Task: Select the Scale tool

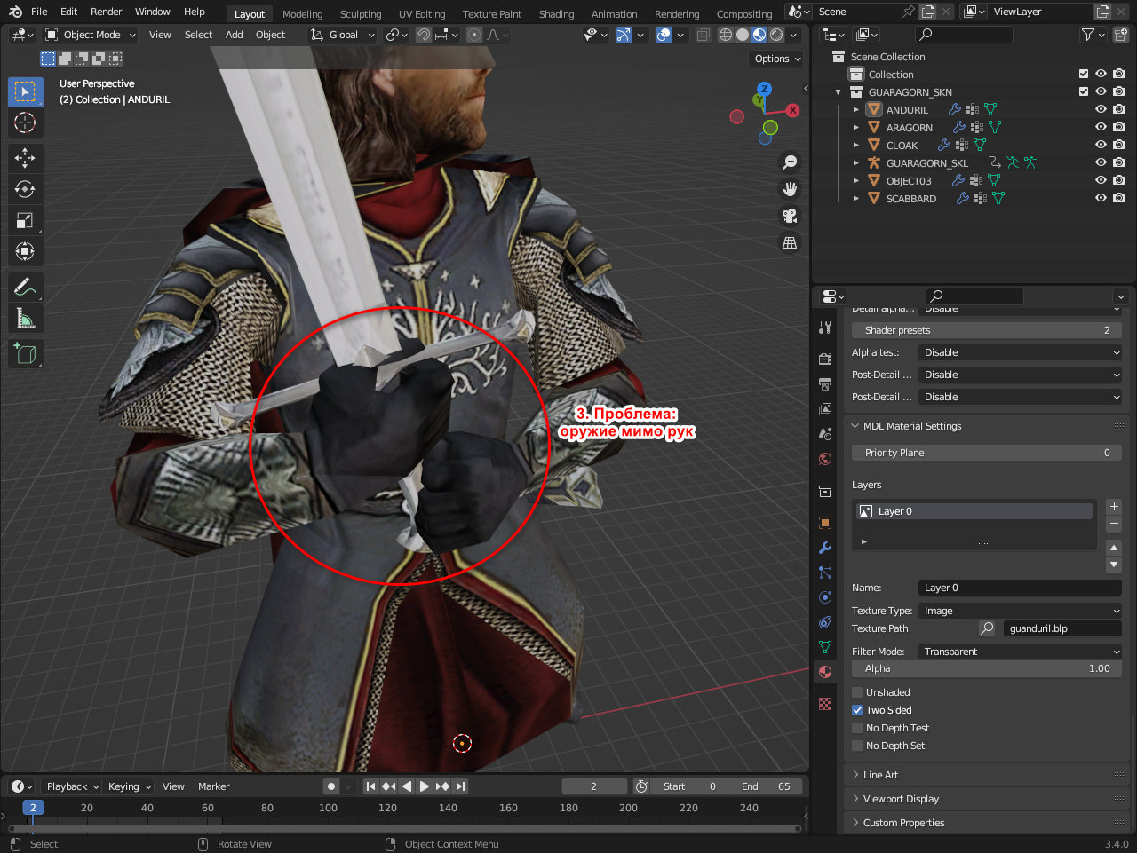Action: click(25, 220)
